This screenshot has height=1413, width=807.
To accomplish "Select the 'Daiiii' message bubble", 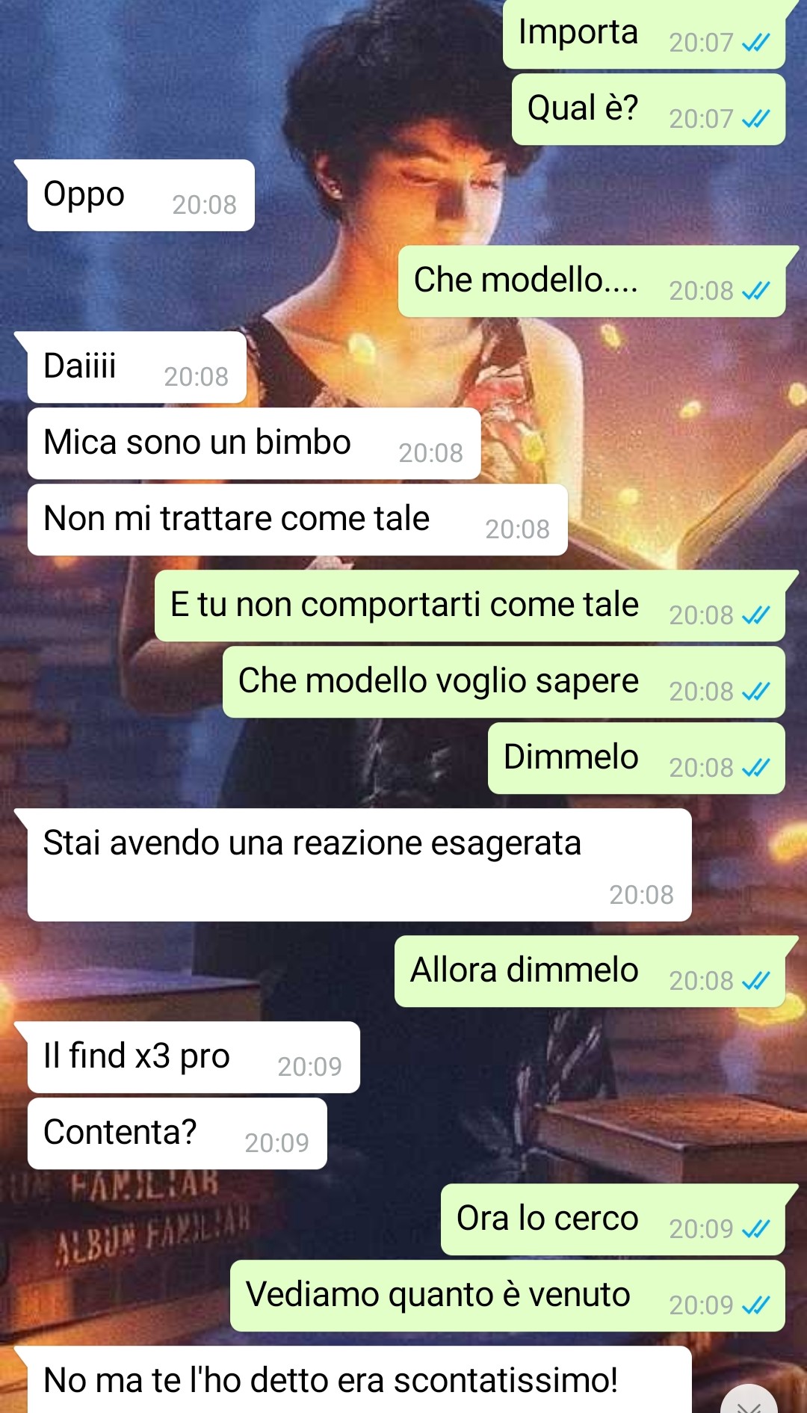I will [x=137, y=367].
